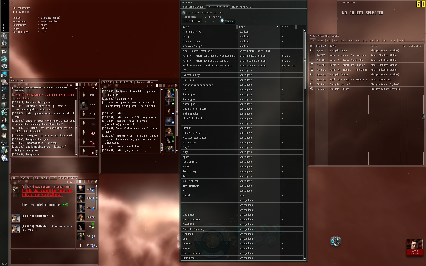Click the Amarr Empire sovereignty link
The width and height of the screenshot is (426, 266).
(49, 21)
